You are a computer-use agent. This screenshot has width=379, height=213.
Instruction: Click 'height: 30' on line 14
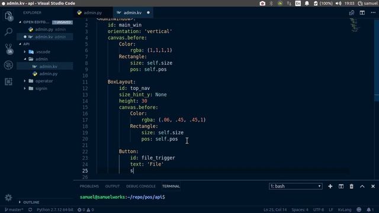click(133, 101)
